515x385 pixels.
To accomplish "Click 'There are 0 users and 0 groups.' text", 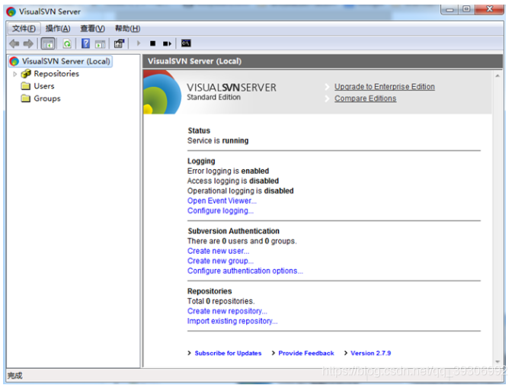I will 242,241.
